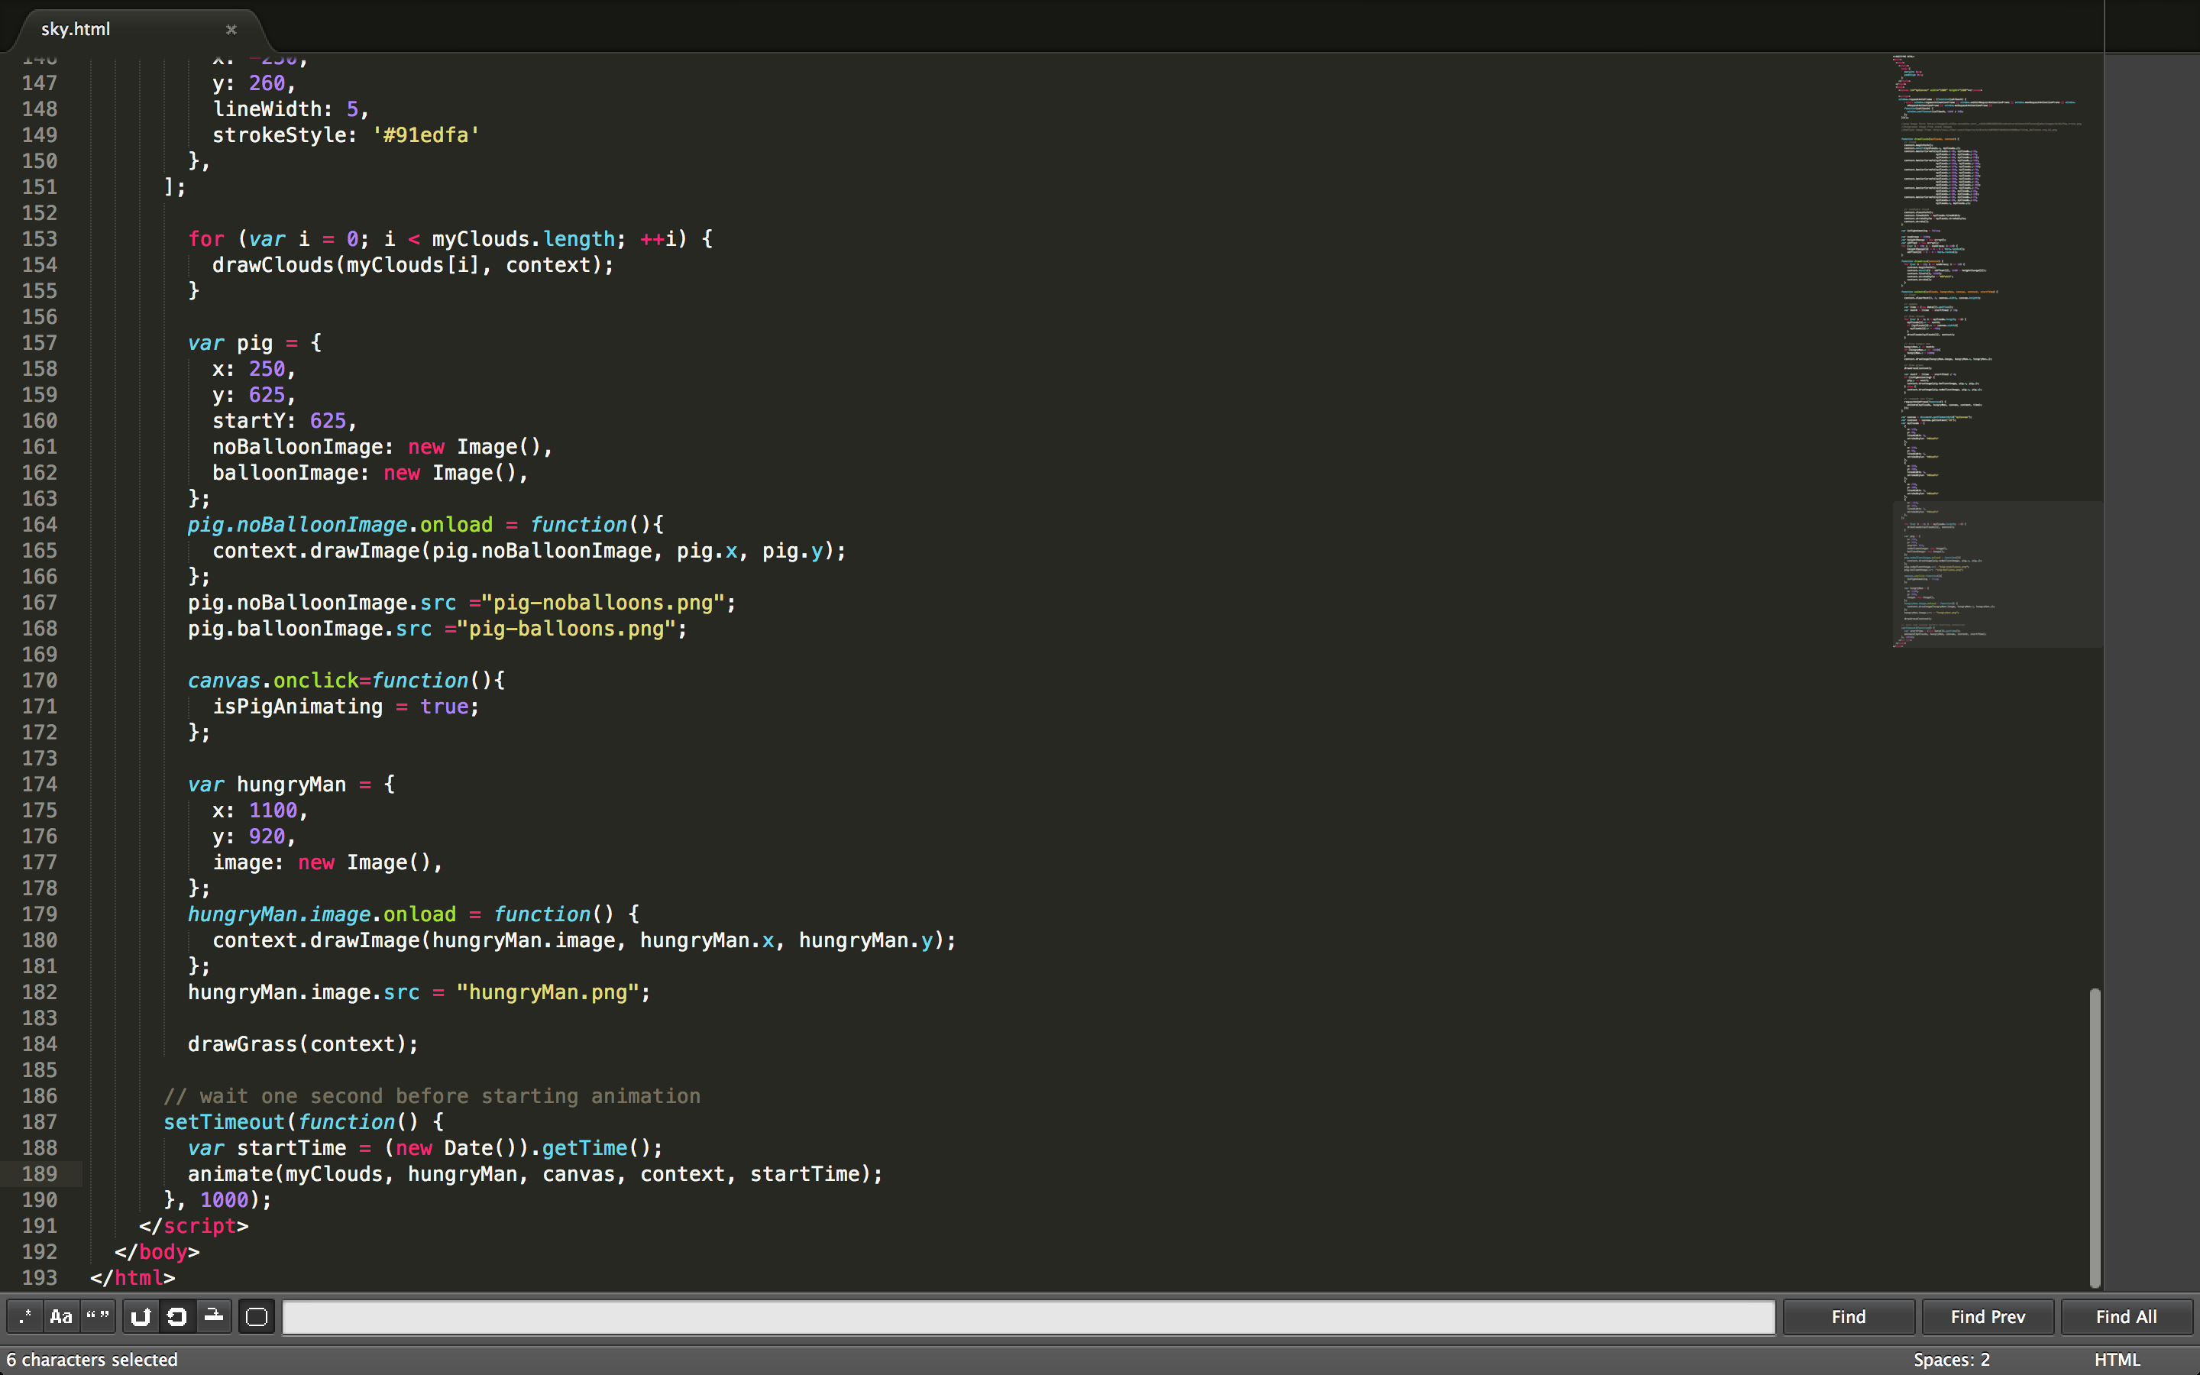Click the 'var pig' declaration

230,343
